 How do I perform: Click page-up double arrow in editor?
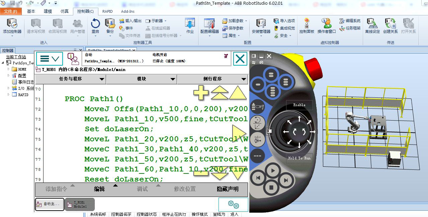click(x=220, y=93)
